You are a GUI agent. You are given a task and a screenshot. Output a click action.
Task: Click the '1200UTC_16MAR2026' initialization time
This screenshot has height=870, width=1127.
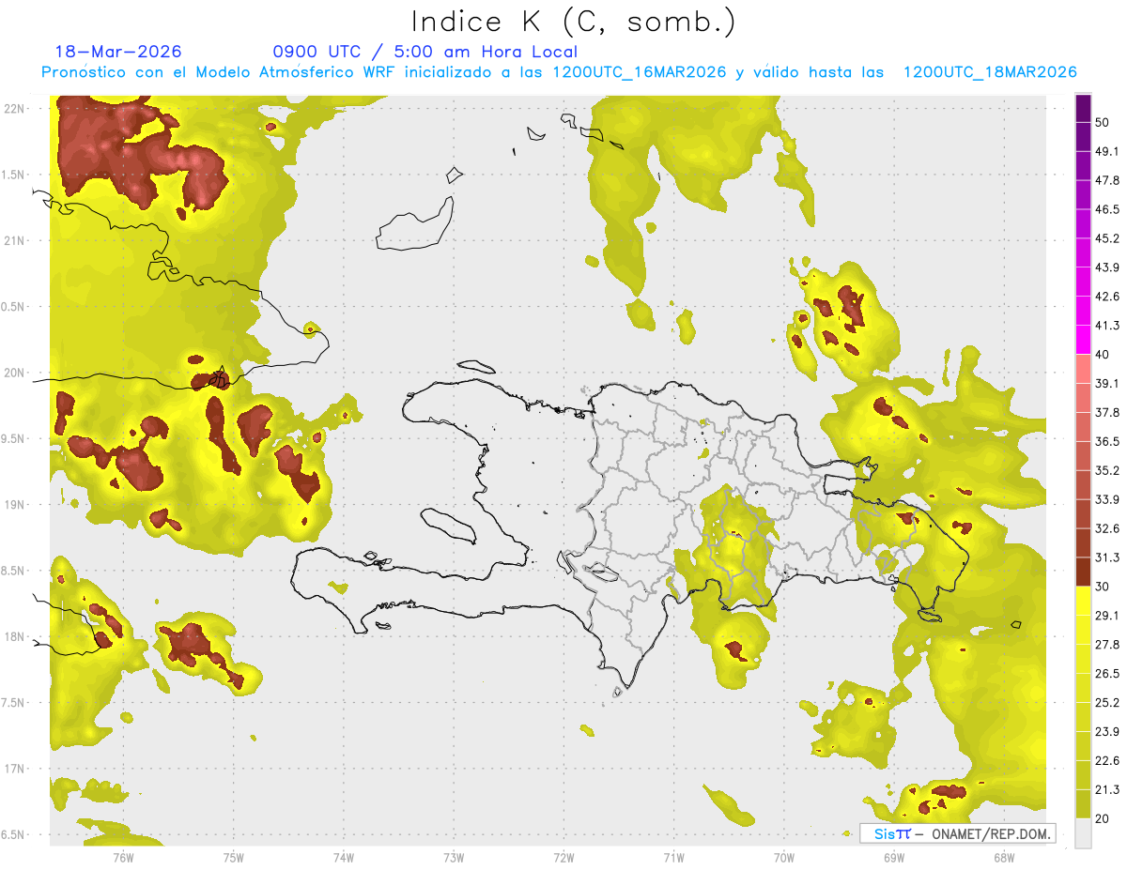[x=639, y=72]
